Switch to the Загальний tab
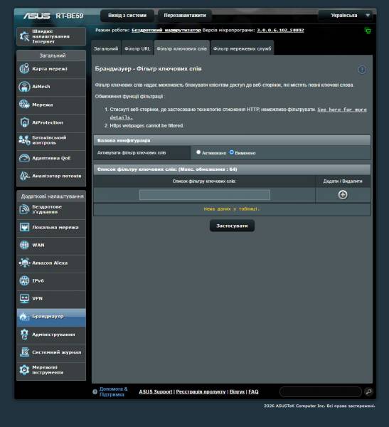 point(106,48)
